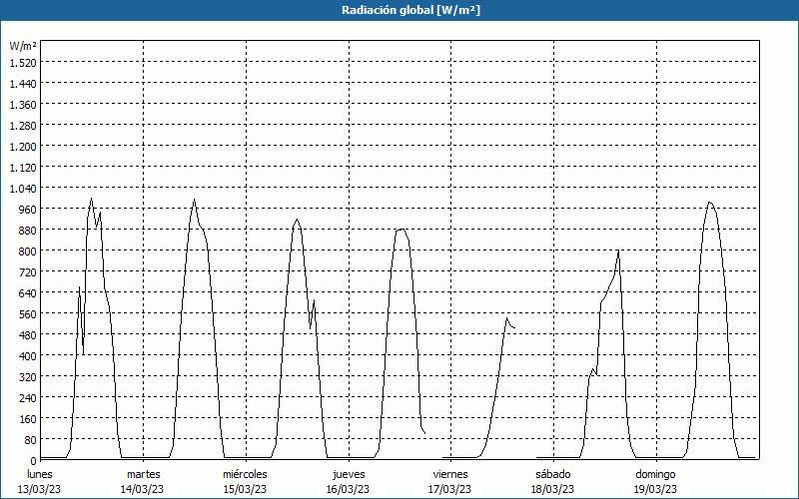Click the 0 y-axis value
799x499 pixels.
pyautogui.click(x=34, y=460)
